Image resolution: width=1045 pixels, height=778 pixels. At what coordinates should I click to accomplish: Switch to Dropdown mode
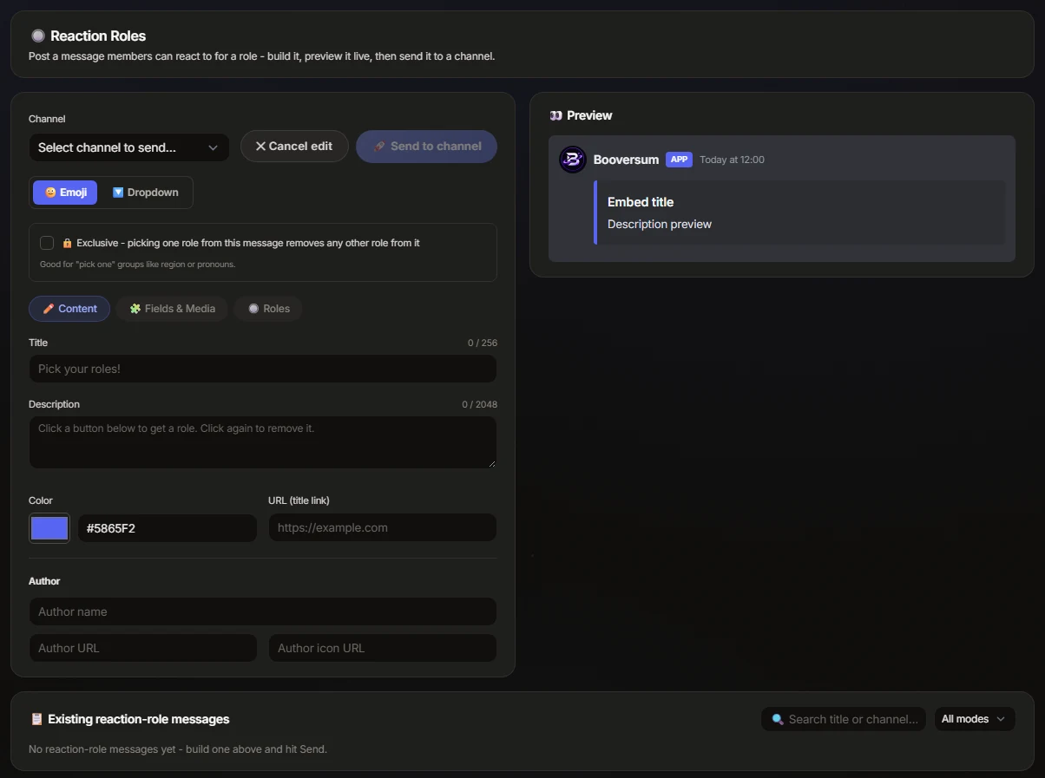coord(145,193)
